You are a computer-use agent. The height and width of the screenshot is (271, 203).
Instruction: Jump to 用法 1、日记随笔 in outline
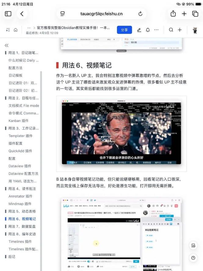(x=23, y=53)
